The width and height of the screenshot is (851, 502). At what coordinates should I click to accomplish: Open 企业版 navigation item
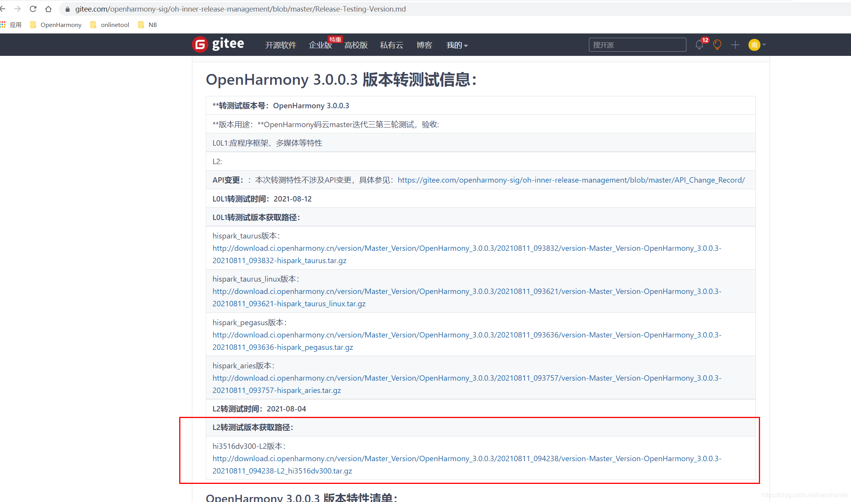[x=320, y=45]
